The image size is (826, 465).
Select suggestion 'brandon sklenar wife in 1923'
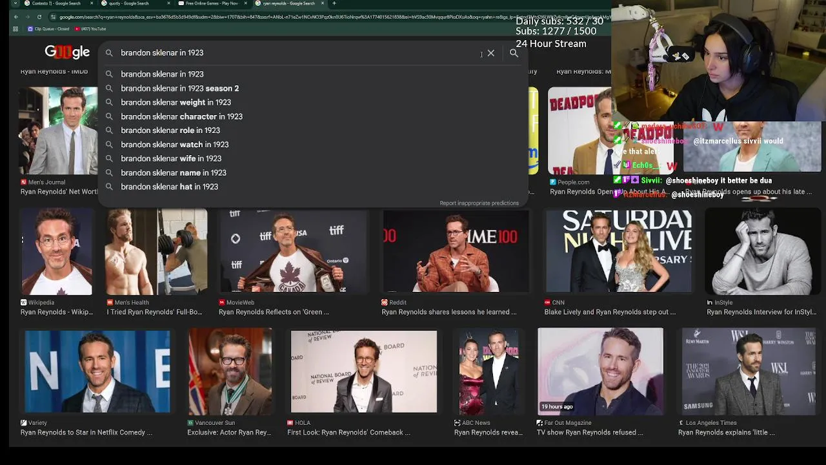coord(313,158)
